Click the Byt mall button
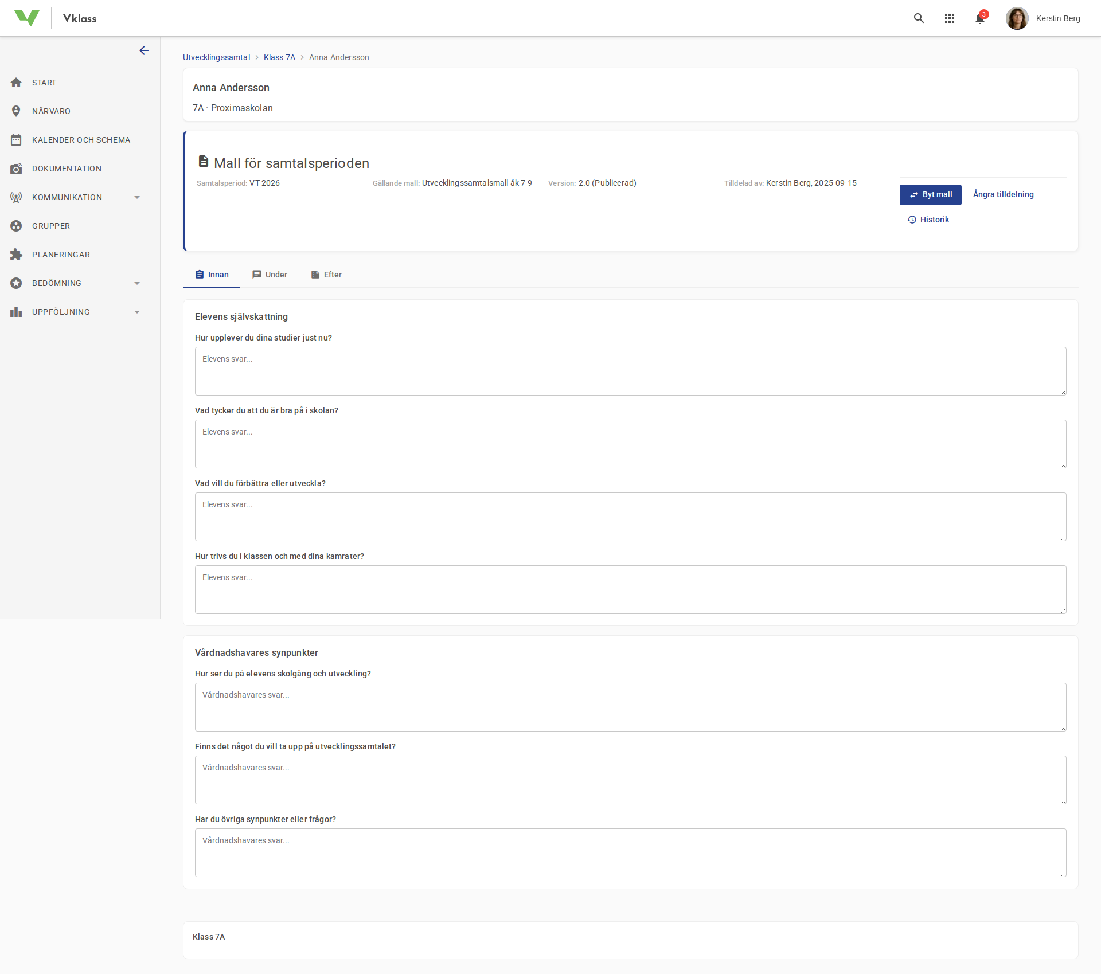 [x=930, y=194]
